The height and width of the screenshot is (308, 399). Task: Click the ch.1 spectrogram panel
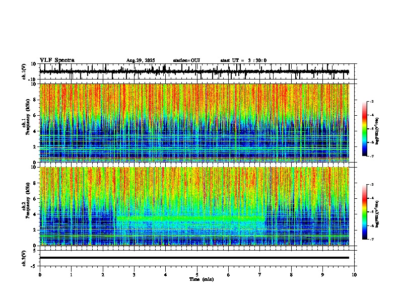194,123
